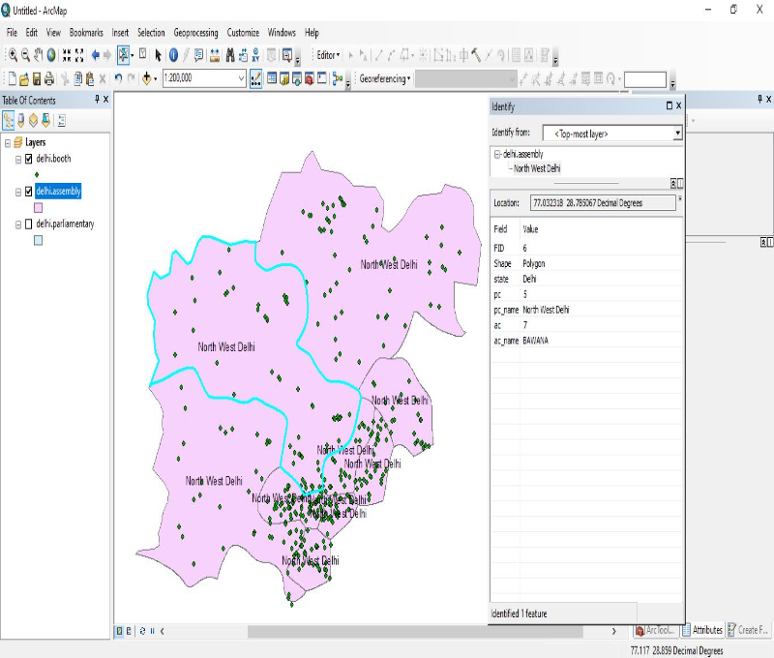Screen dimensions: 774x658
Task: Open the map scale 1:200,000 dropdown
Action: coord(241,78)
